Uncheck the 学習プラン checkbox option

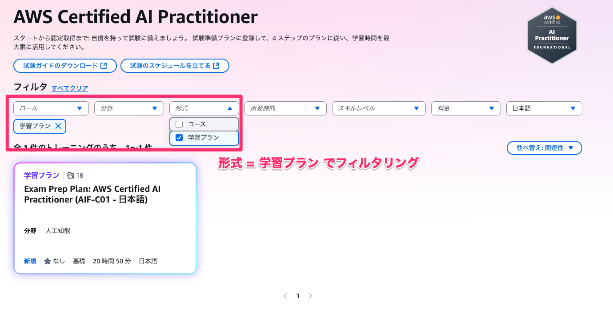click(180, 138)
